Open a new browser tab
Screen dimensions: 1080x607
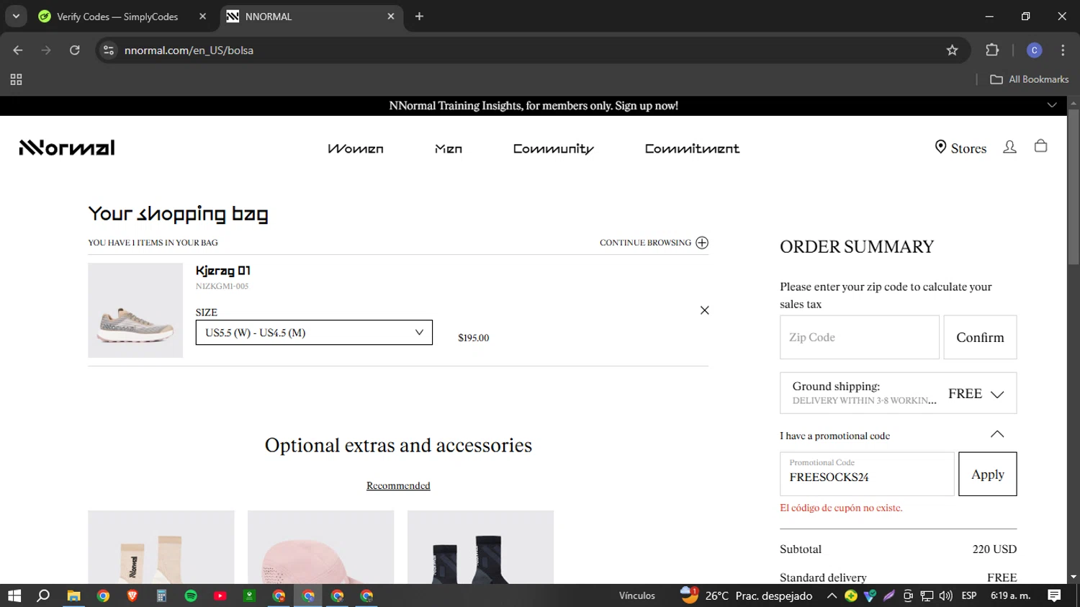click(419, 16)
